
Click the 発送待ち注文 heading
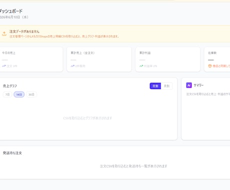pos(12,153)
